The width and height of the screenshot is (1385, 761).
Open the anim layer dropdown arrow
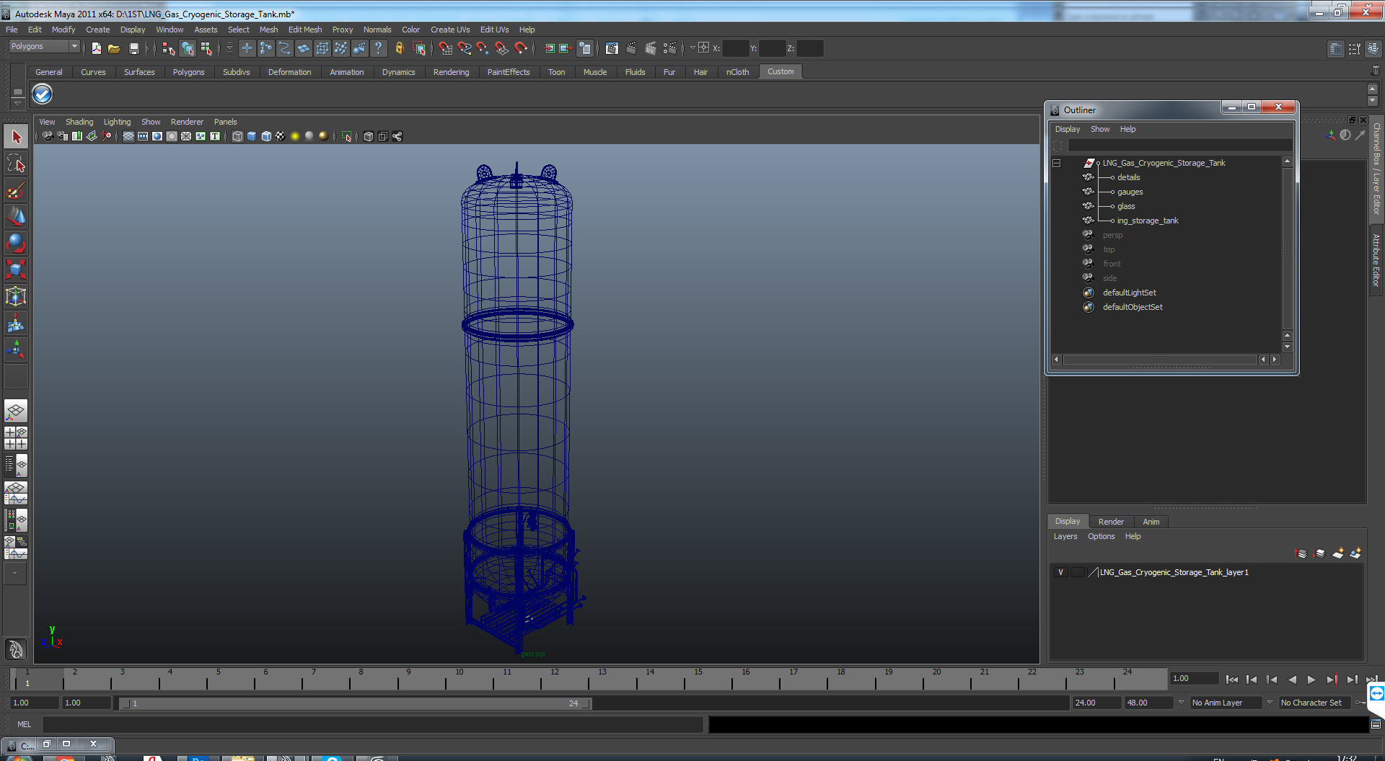point(1181,702)
